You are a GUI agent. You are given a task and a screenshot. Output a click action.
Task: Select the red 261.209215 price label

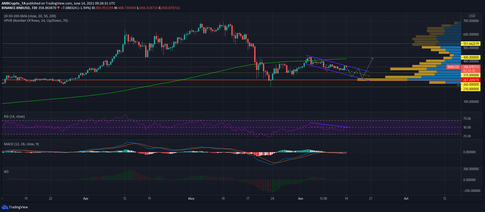tap(471, 80)
